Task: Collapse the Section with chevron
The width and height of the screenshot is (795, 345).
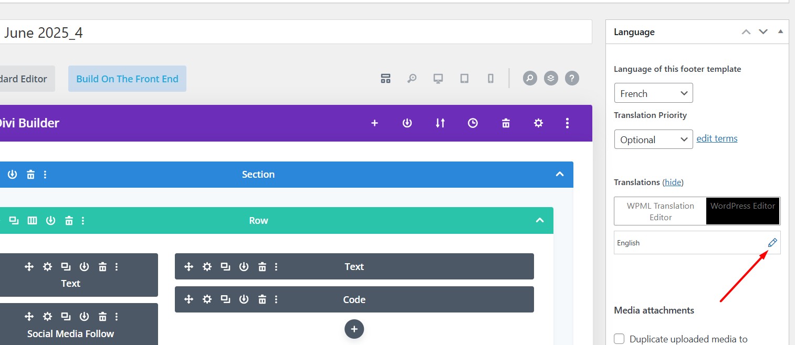Action: click(x=560, y=174)
